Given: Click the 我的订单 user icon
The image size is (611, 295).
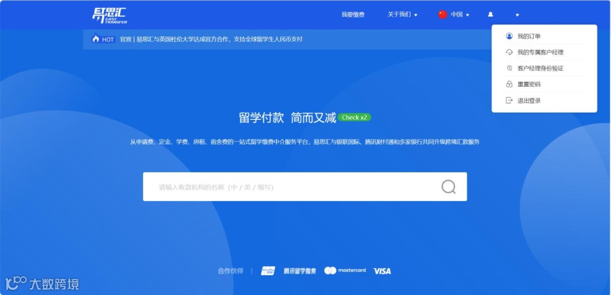Looking at the screenshot, I should click(x=509, y=36).
